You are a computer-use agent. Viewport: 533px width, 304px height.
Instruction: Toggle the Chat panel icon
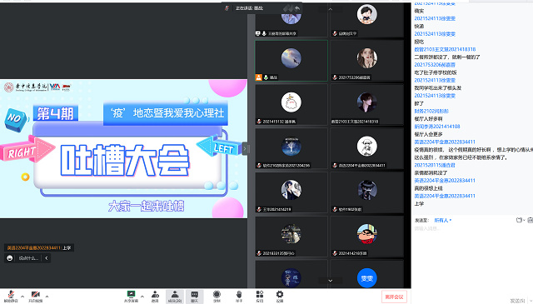pos(194,297)
